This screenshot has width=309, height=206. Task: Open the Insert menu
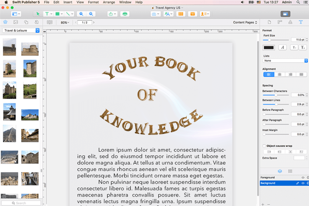pyautogui.click(x=68, y=2)
